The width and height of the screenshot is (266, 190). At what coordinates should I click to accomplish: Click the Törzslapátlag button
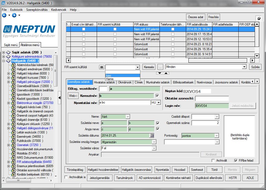pos(75,170)
